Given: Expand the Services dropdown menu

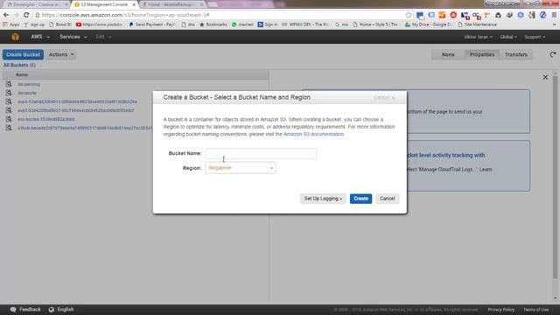Looking at the screenshot, I should click(73, 37).
